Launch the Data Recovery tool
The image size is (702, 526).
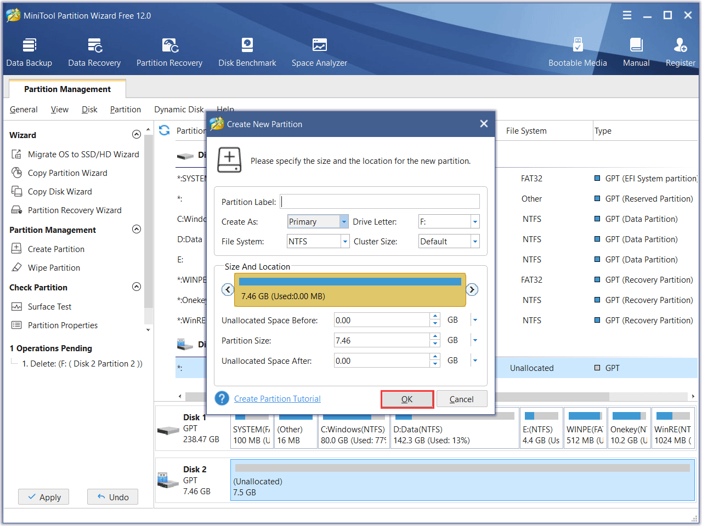pyautogui.click(x=94, y=52)
